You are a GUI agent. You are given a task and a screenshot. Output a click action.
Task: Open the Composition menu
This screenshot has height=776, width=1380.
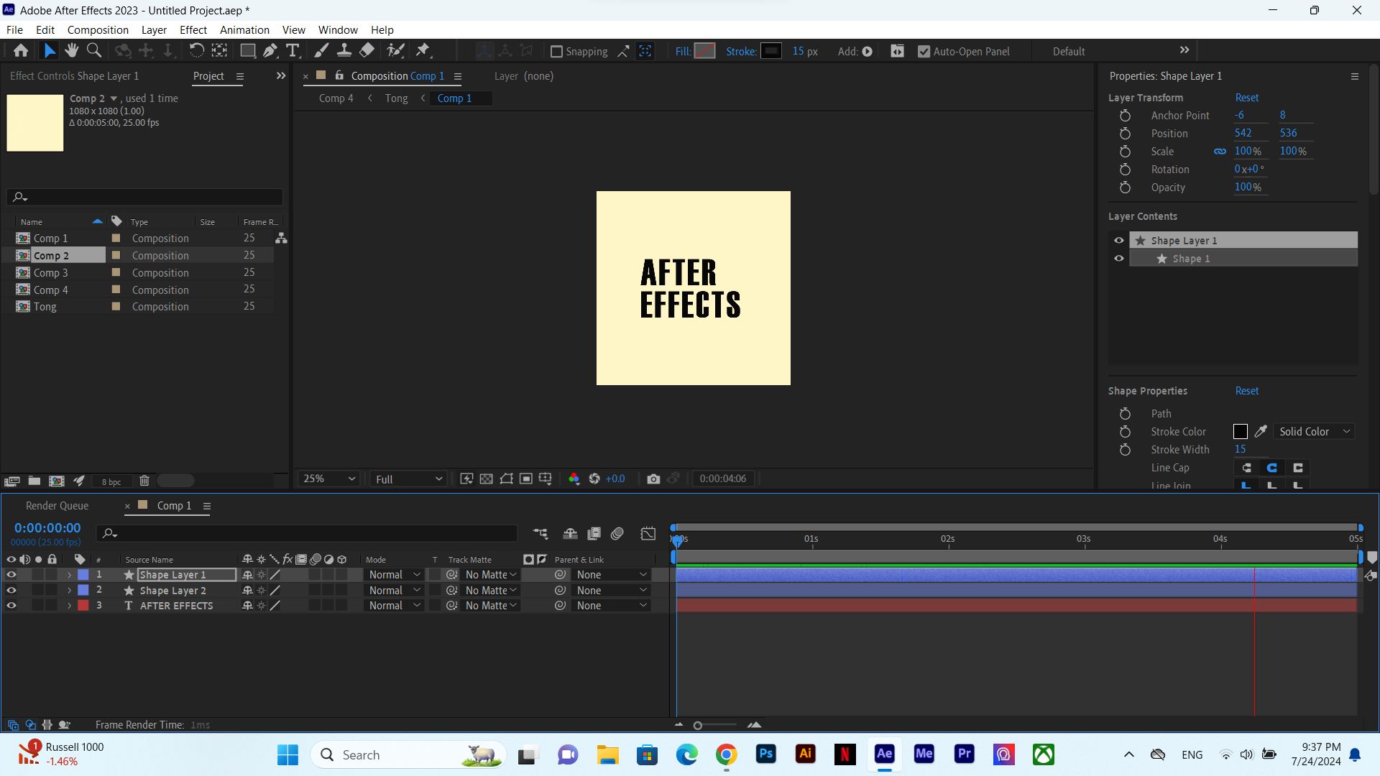pos(98,29)
